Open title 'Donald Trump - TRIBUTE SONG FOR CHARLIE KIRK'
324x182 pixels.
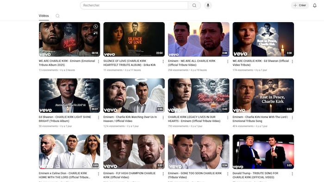point(255,175)
